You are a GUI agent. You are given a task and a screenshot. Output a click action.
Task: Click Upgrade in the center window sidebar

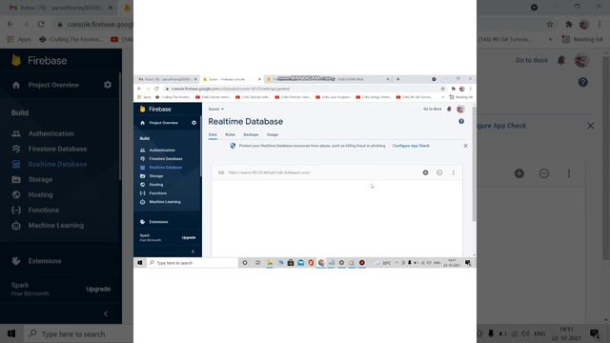(x=189, y=237)
